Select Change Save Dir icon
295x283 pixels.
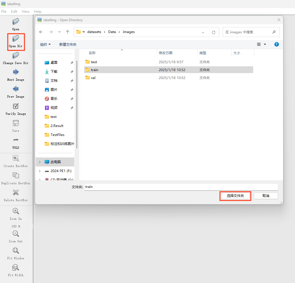pyautogui.click(x=16, y=55)
